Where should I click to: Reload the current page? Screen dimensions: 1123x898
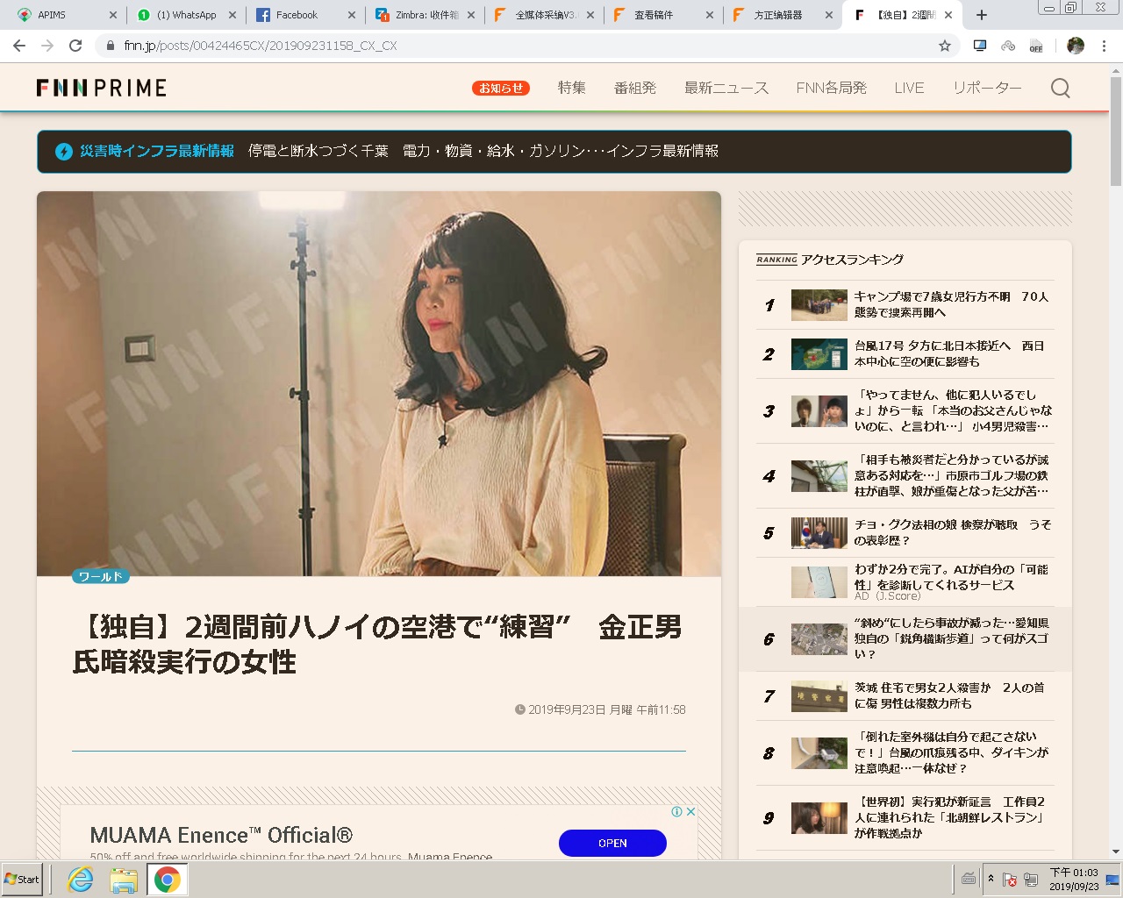[x=75, y=46]
